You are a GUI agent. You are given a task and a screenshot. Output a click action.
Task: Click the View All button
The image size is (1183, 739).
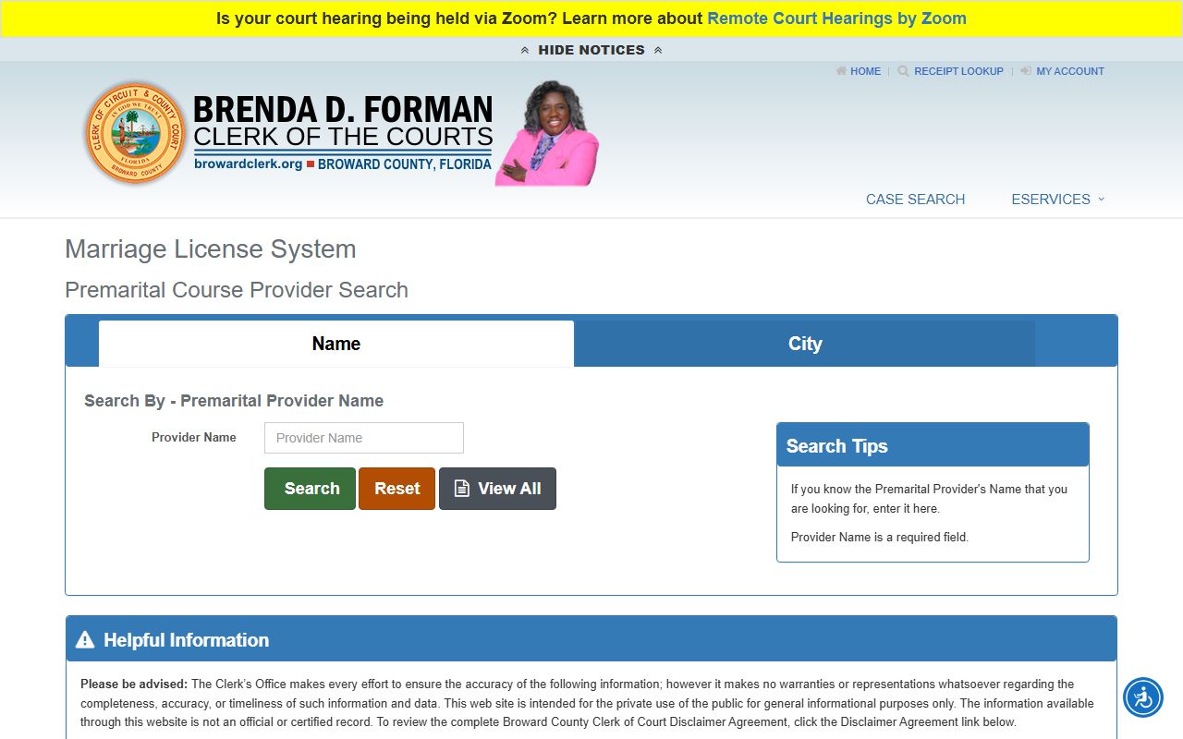(x=497, y=489)
